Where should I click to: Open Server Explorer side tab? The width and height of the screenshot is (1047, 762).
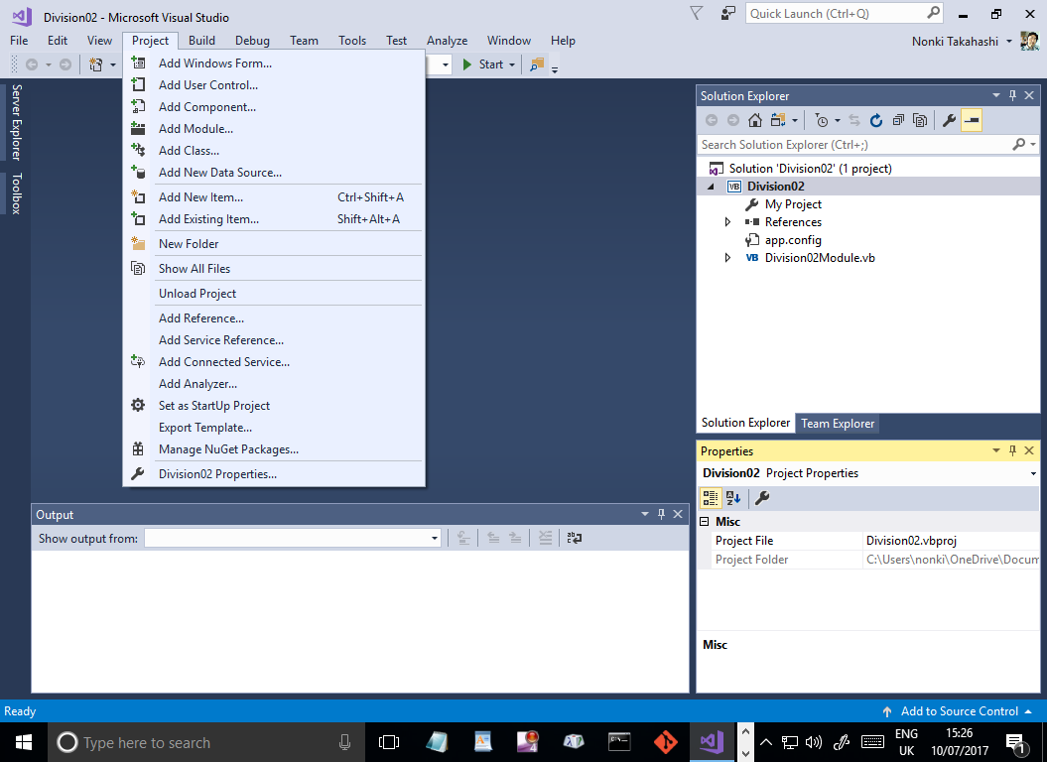[x=17, y=122]
